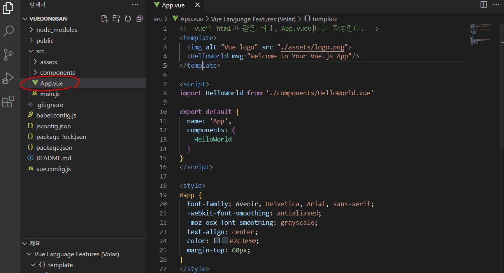
Task: Open main.js in the file tree
Action: tap(83, 94)
